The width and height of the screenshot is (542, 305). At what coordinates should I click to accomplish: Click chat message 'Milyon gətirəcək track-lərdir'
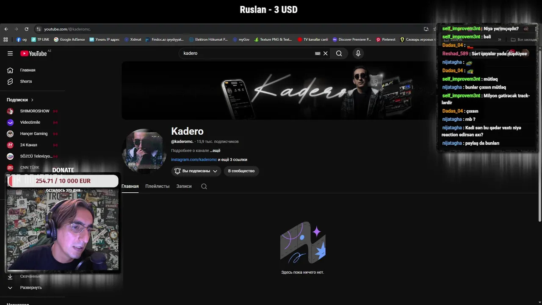click(x=486, y=99)
